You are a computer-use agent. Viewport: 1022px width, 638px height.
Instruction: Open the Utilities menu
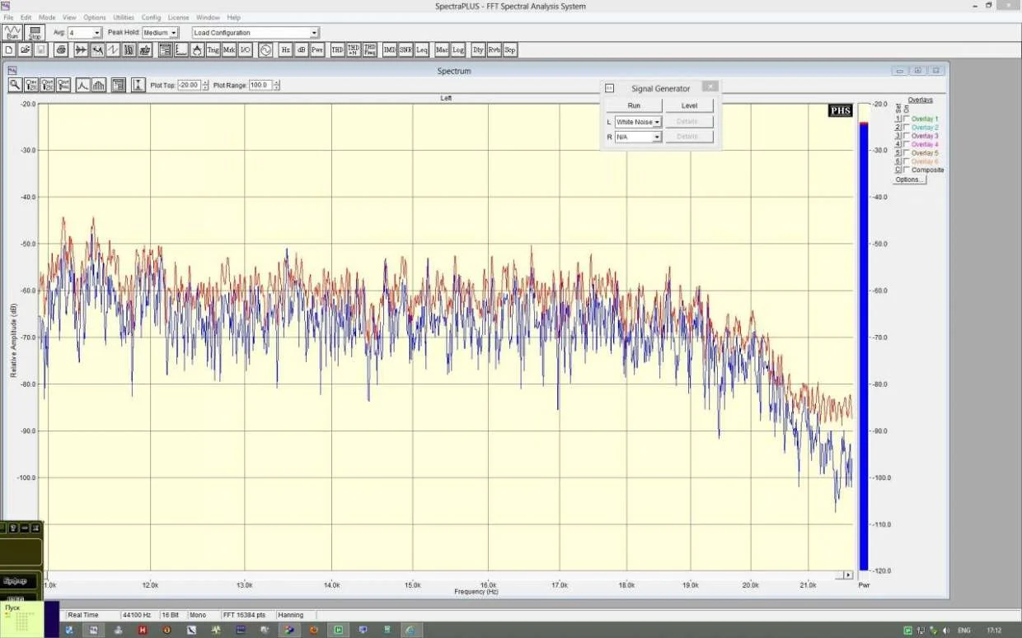click(124, 17)
